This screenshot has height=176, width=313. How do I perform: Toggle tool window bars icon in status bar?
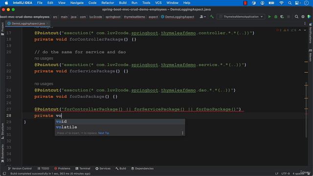coord(4,174)
